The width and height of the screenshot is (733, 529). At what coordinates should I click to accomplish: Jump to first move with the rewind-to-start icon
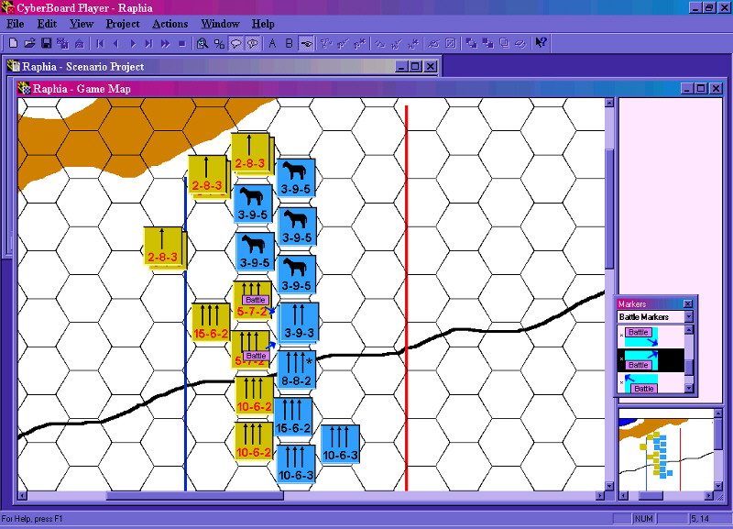tap(100, 43)
